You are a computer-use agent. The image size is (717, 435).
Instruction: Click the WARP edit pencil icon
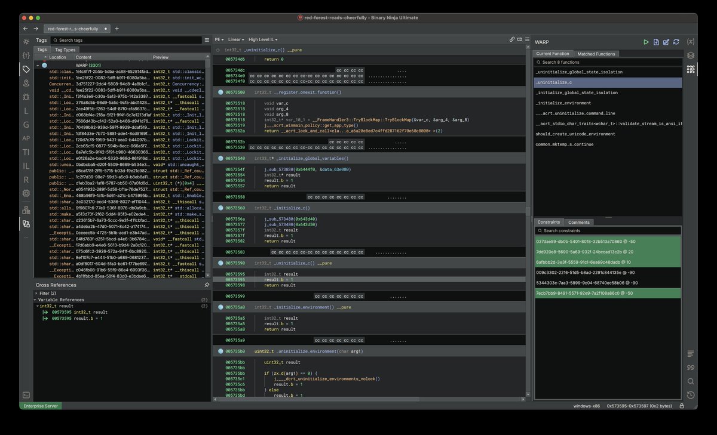[666, 42]
